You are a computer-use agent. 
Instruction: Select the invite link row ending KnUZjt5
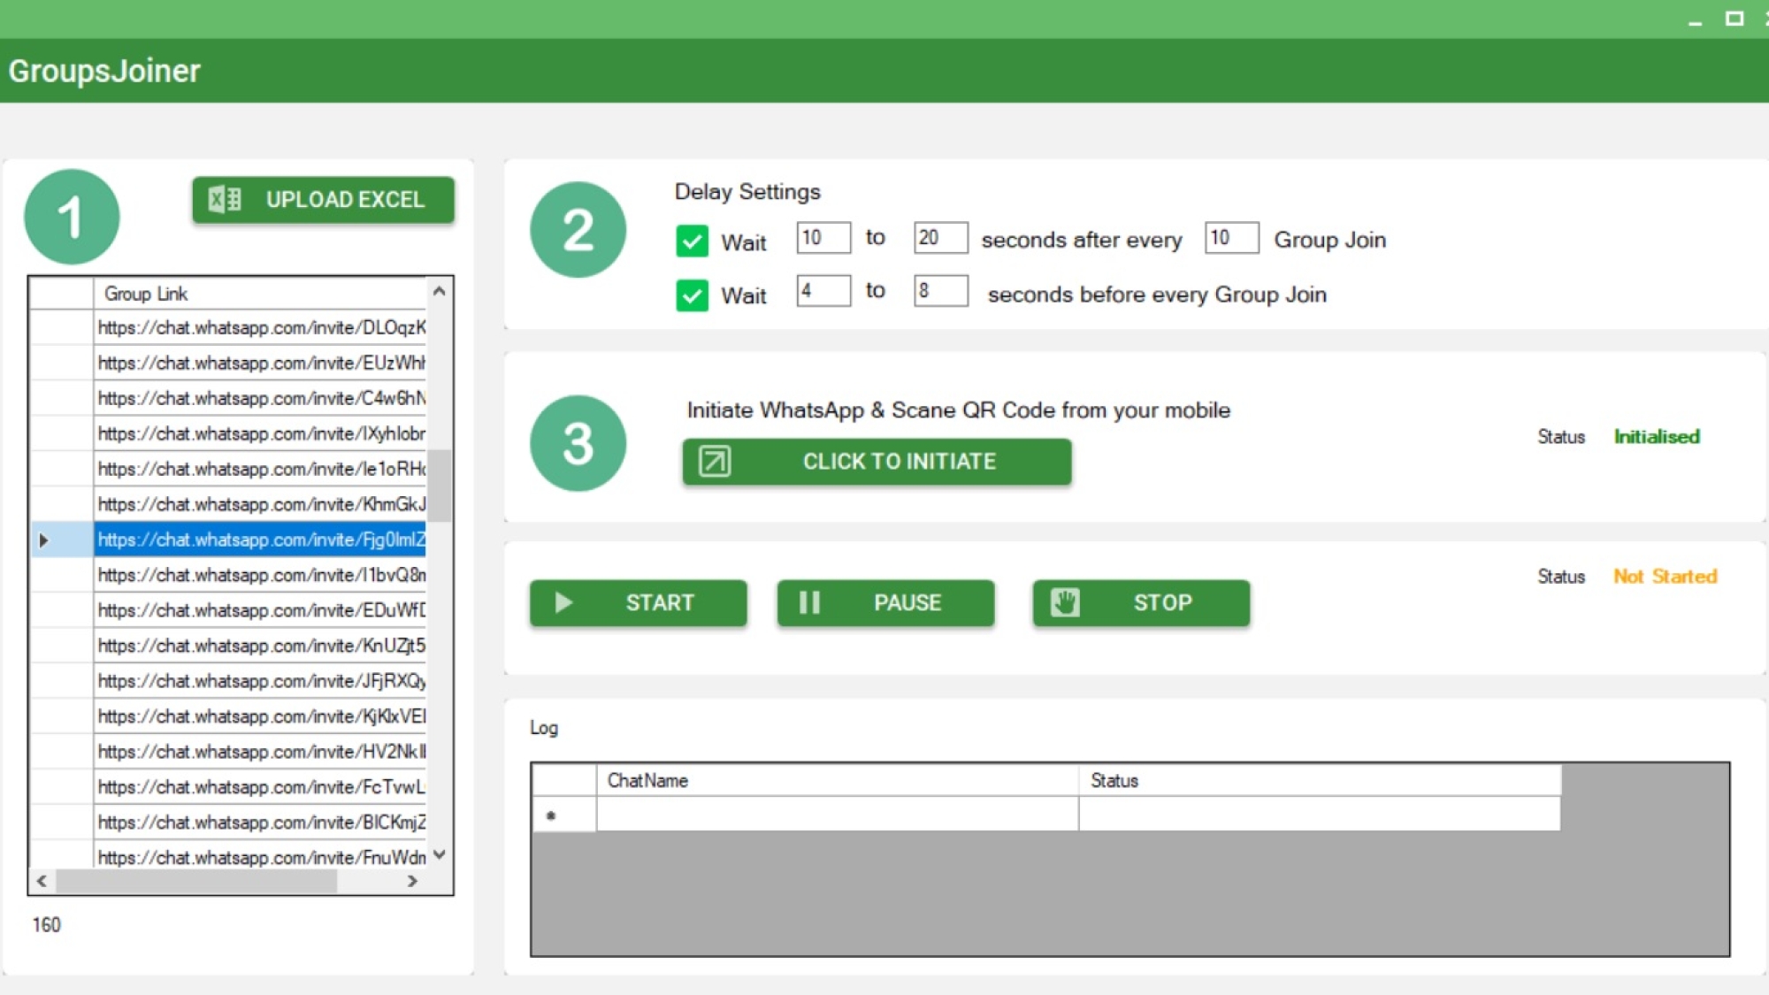coord(260,647)
